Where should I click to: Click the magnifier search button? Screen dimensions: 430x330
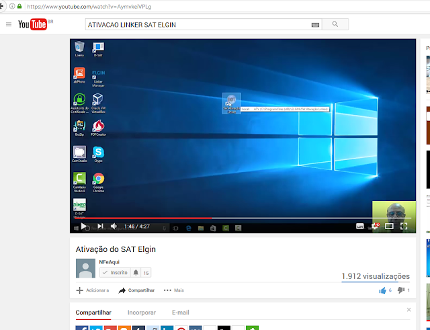[335, 24]
